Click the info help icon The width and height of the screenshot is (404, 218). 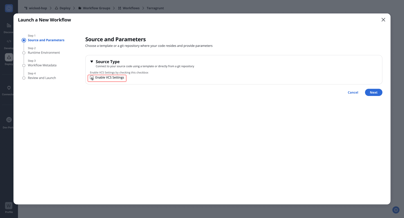pos(396,210)
